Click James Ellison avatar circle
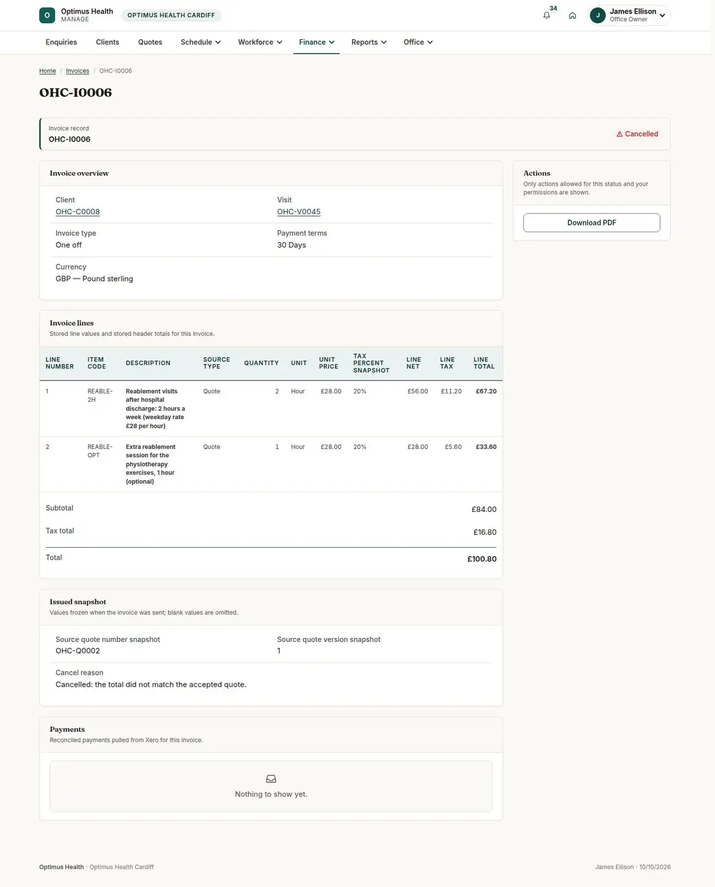 pos(598,15)
